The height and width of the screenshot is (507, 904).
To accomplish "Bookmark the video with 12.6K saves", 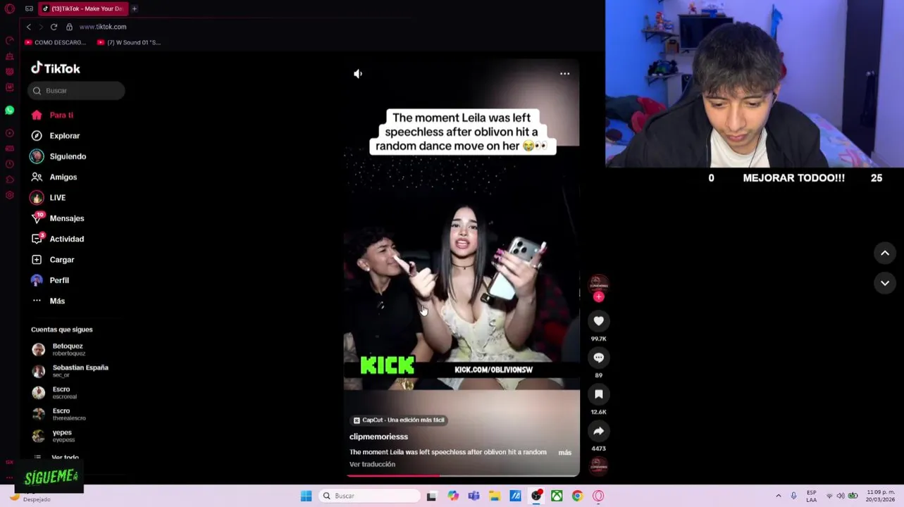I will (598, 394).
